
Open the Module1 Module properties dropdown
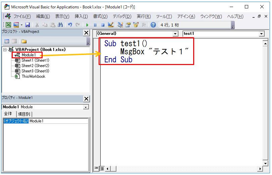click(86, 107)
